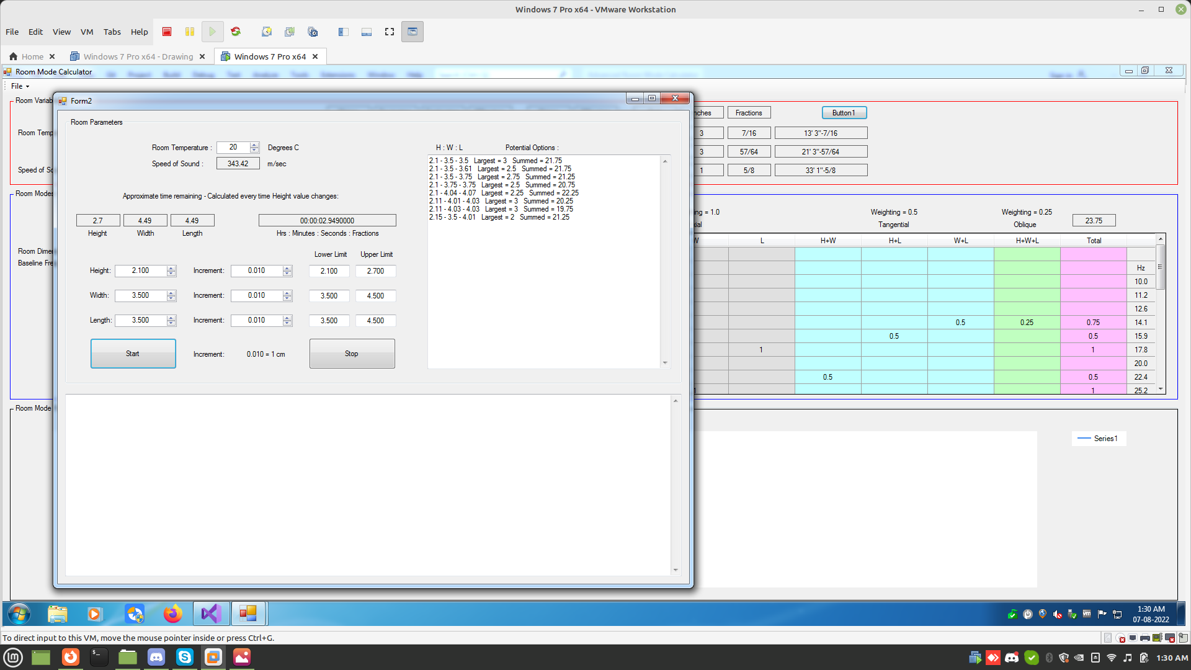Suspend the virtual machine

coord(189,32)
